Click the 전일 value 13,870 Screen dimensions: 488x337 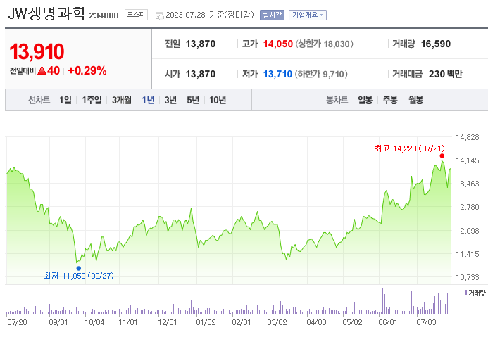[x=201, y=44]
